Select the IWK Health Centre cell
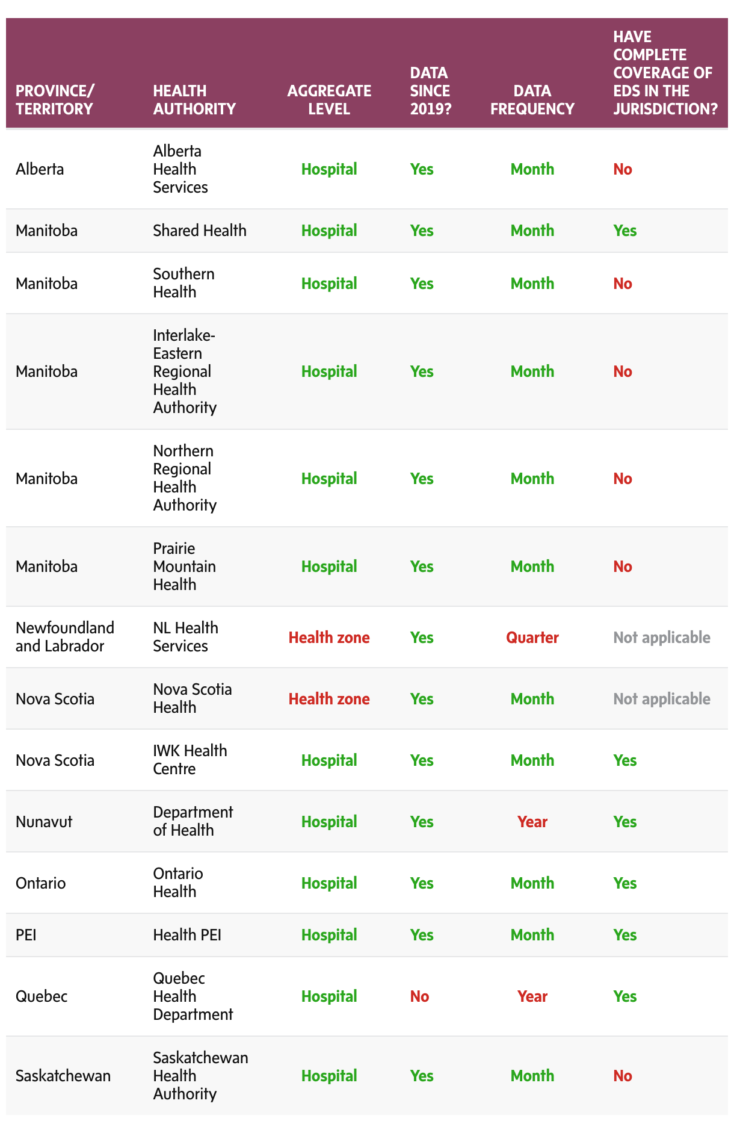The image size is (734, 1121). (190, 760)
